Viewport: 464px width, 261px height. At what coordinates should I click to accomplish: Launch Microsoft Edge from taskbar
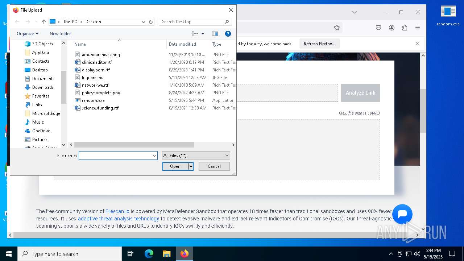tap(149, 254)
